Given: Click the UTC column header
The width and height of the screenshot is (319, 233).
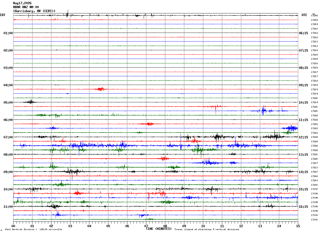Looking at the screenshot, I should pyautogui.click(x=304, y=15).
